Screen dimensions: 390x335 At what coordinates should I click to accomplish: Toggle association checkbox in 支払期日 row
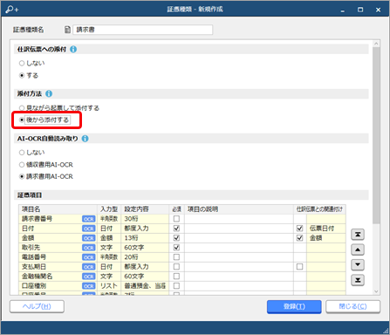pyautogui.click(x=300, y=267)
